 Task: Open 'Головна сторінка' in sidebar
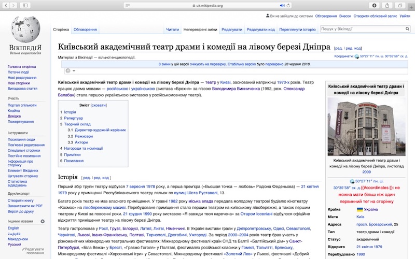click(x=22, y=67)
